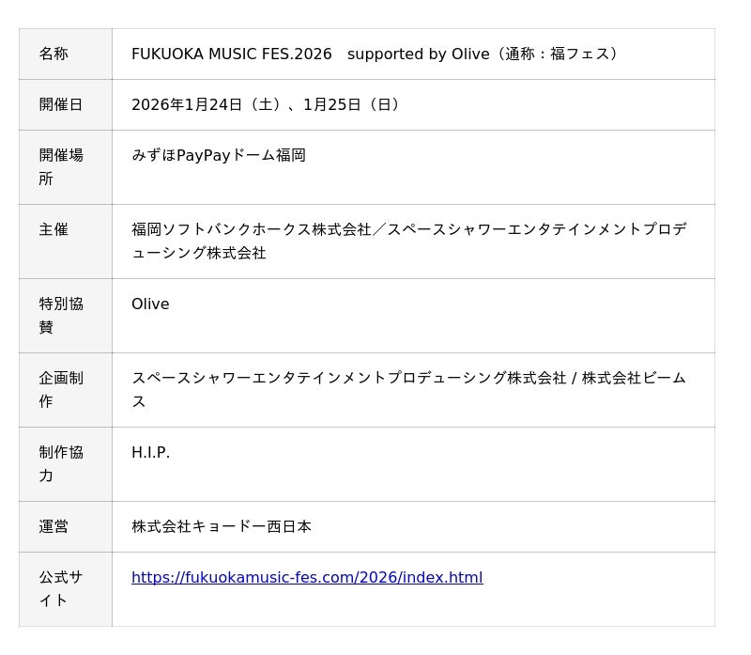Screen dimensions: 751x655
Task: Click the 1月25日（日） date text
Action: [355, 105]
